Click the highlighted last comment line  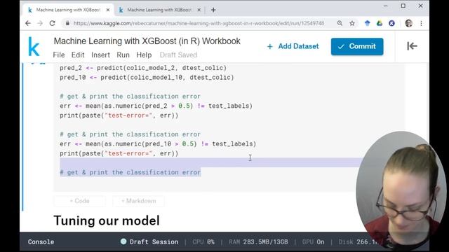click(130, 173)
